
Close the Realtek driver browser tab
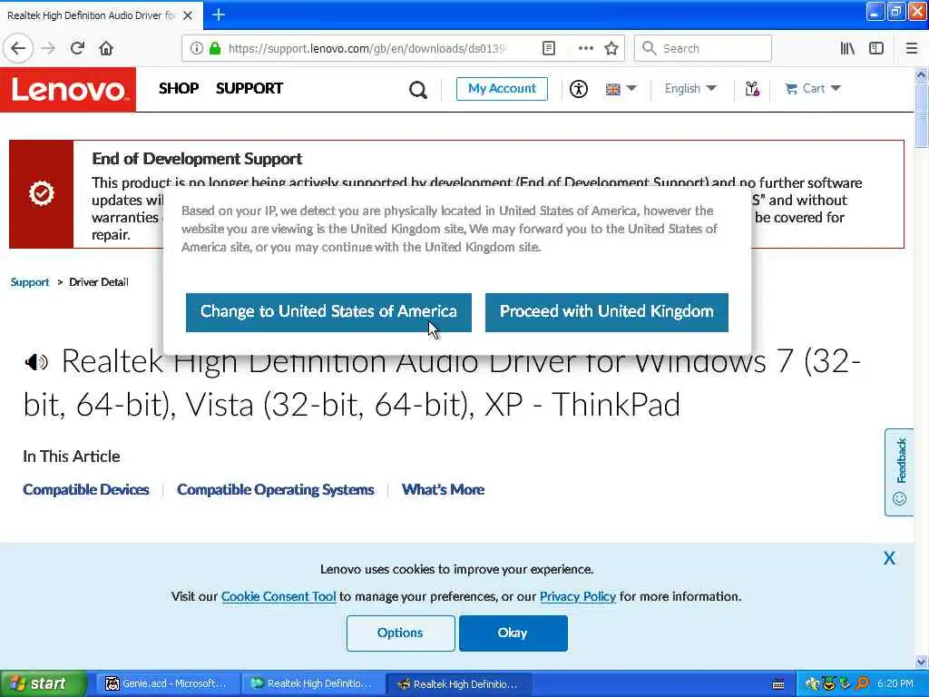pos(188,15)
